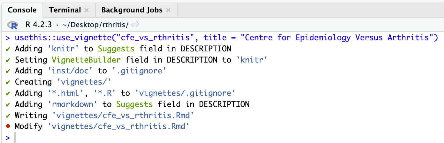Click the checkmark beside Writing line

pyautogui.click(x=8, y=116)
